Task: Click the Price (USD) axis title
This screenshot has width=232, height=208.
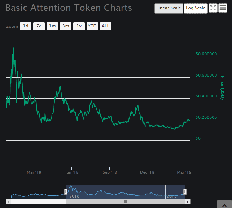Action: [x=223, y=88]
